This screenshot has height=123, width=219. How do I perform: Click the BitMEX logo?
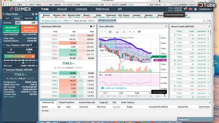click(x=20, y=9)
